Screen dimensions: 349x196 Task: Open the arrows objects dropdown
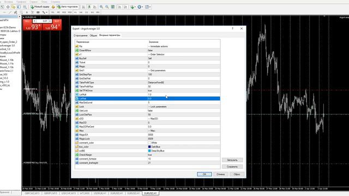point(45,12)
